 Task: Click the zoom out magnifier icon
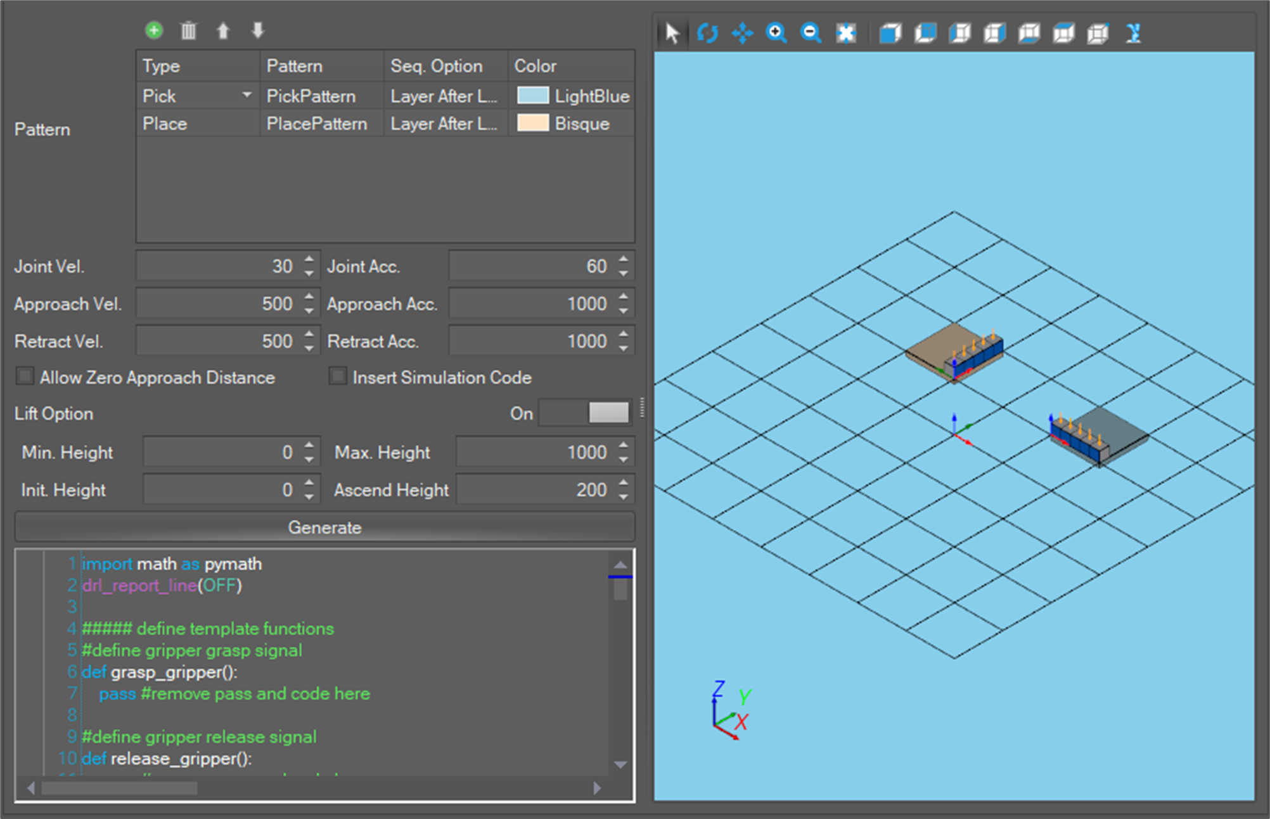[812, 33]
